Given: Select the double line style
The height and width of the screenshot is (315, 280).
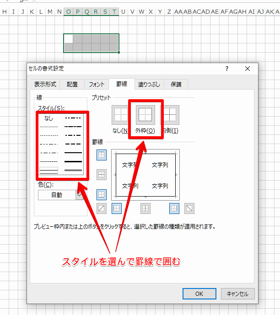Looking at the screenshot, I should pos(73,171).
